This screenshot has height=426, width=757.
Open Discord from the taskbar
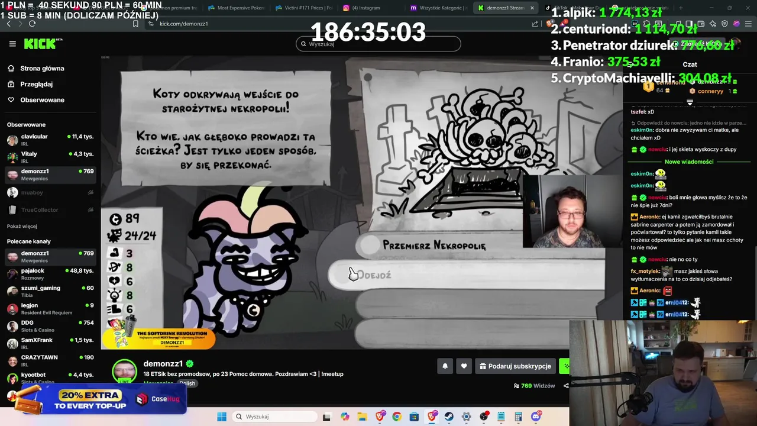(x=536, y=417)
